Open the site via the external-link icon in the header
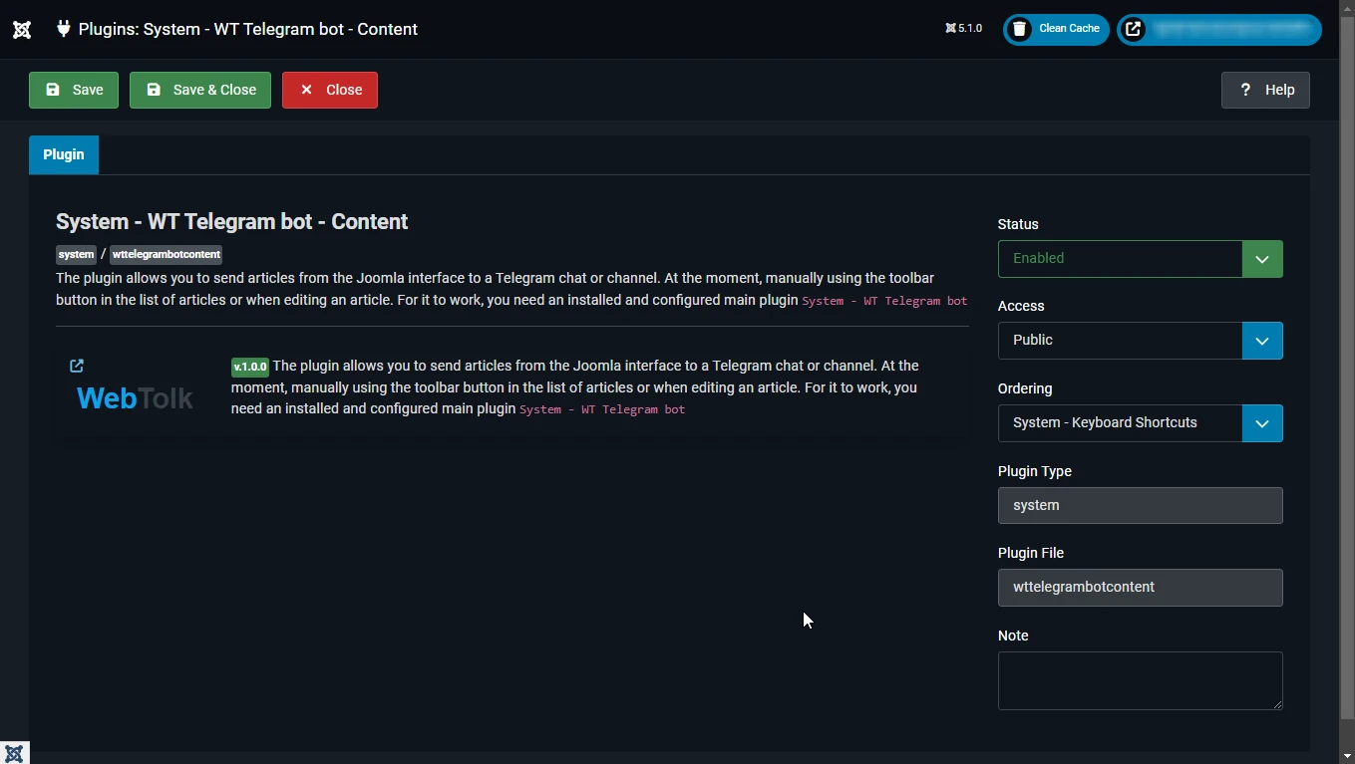The image size is (1355, 764). coord(1134,29)
